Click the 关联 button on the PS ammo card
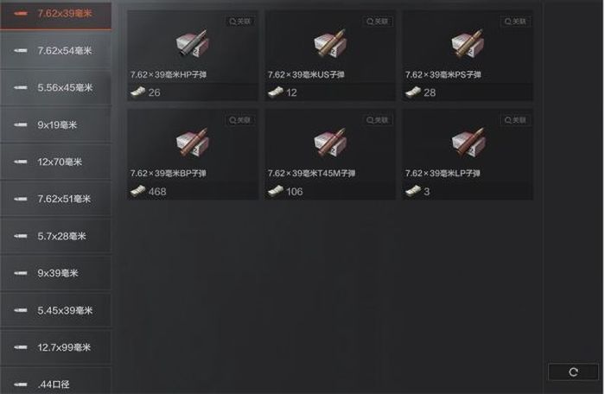 [x=515, y=22]
